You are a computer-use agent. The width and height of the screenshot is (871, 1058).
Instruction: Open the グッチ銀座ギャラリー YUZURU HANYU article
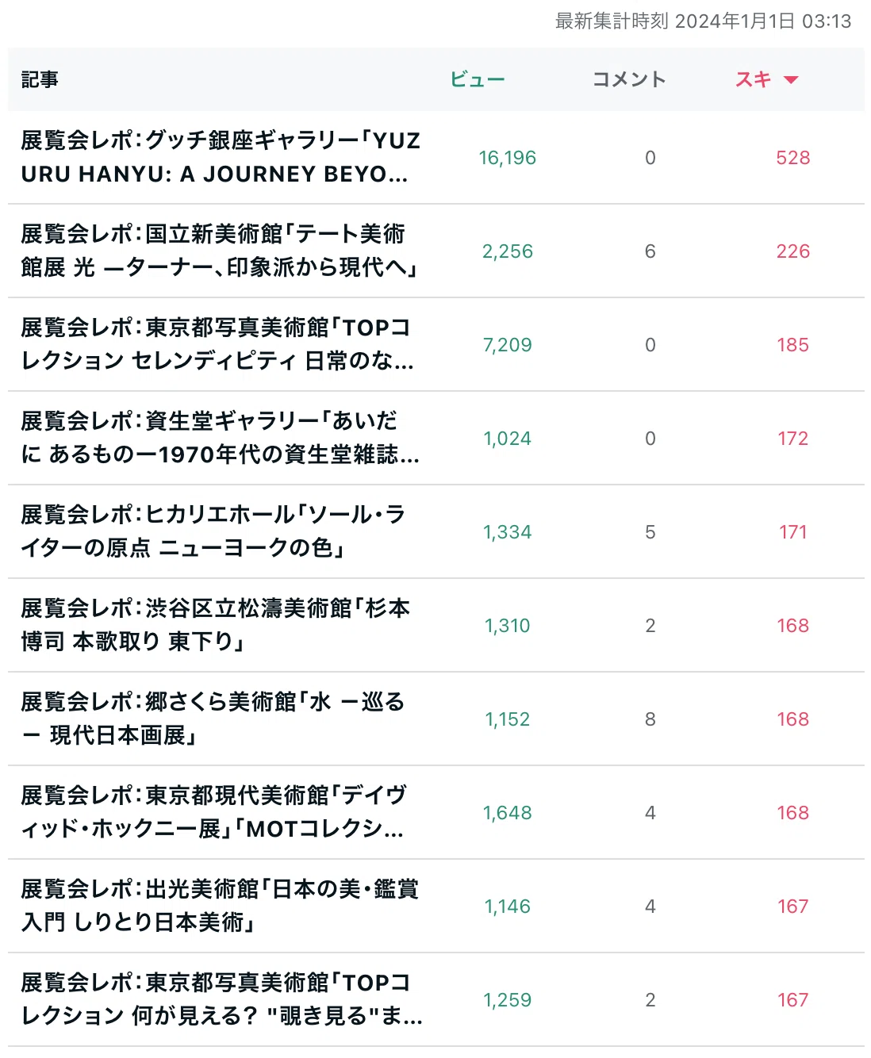[221, 157]
